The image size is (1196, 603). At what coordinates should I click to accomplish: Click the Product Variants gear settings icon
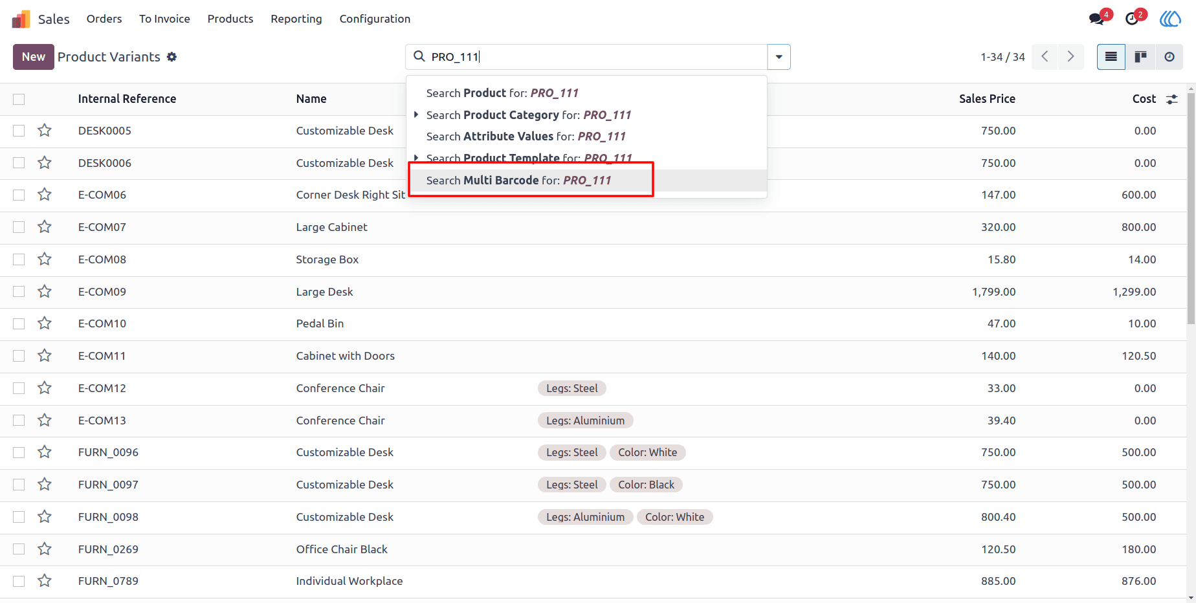click(172, 57)
